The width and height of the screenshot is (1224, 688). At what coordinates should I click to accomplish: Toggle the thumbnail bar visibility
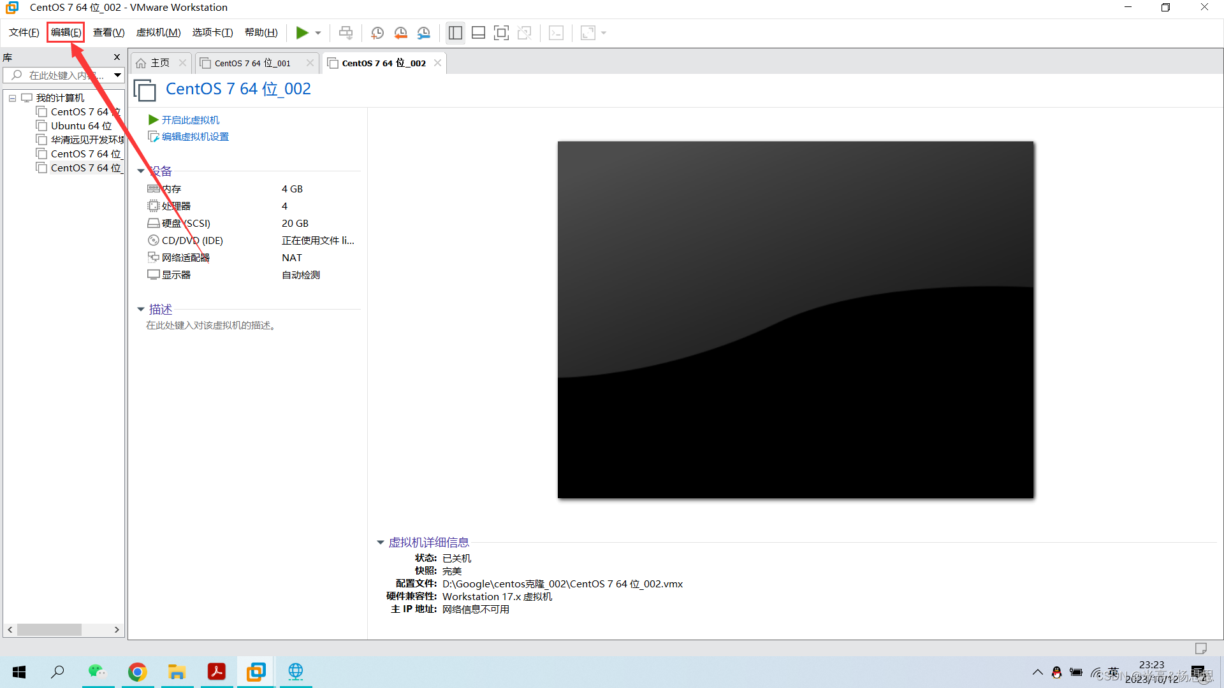point(478,32)
